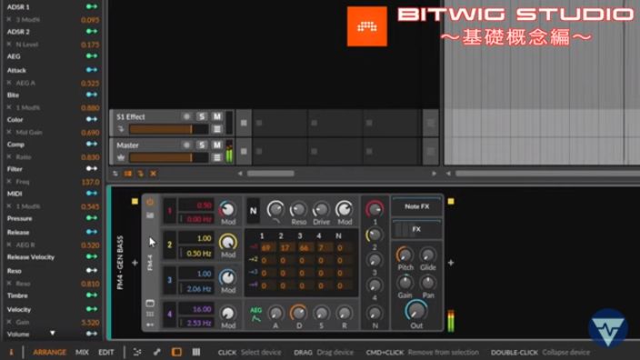
Task: Click the Out knob on FM-4
Action: [416, 311]
